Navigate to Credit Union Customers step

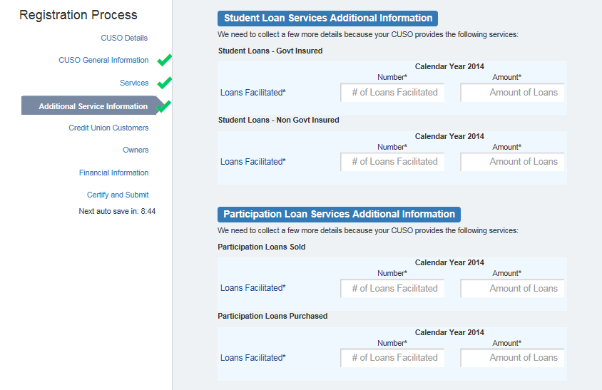(108, 128)
